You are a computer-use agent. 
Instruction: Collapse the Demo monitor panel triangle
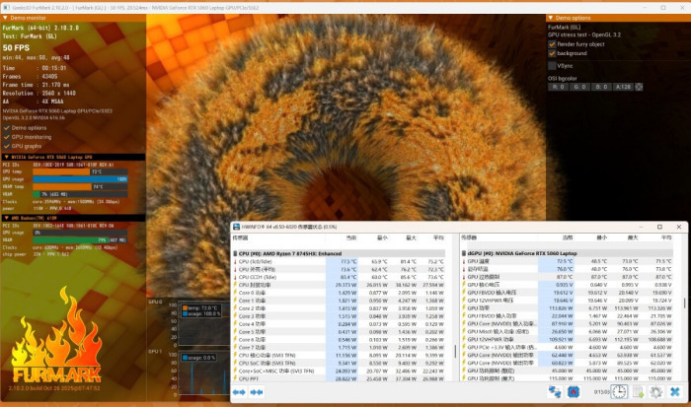(5, 18)
